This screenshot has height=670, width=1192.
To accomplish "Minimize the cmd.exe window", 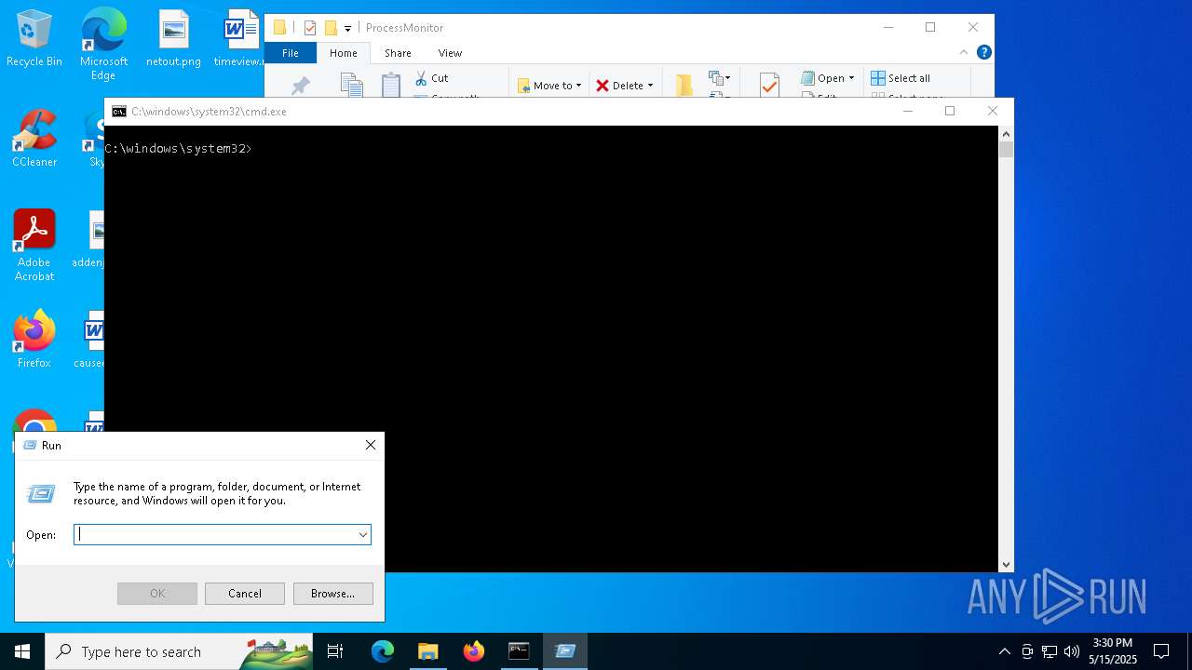I will click(x=907, y=111).
